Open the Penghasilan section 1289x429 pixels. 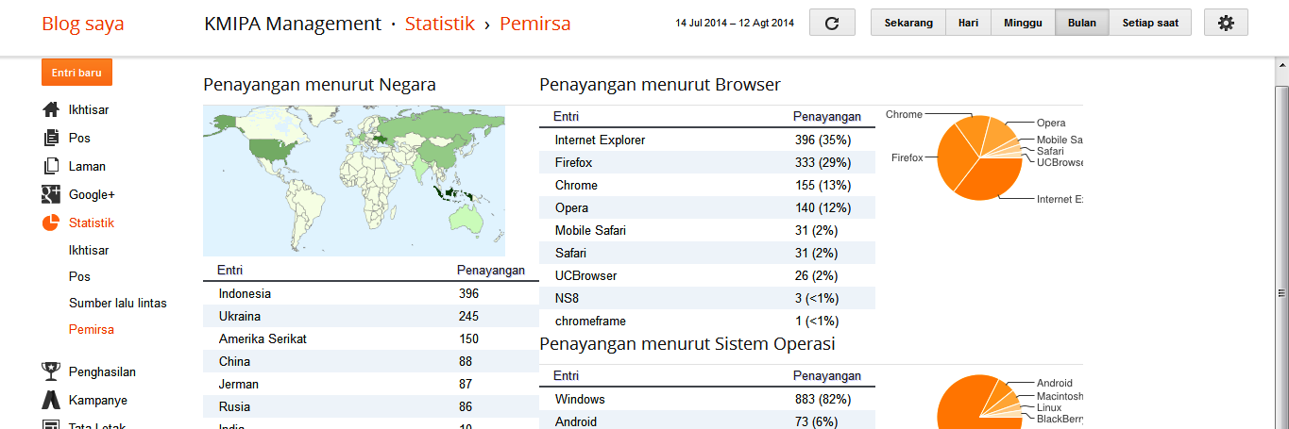point(102,371)
